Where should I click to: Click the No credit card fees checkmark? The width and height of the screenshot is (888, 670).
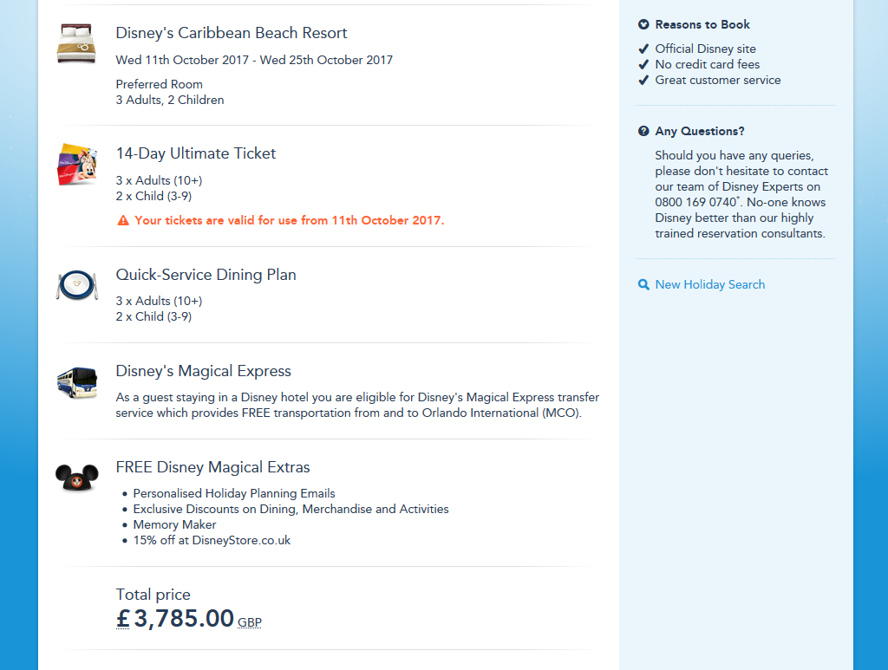coord(643,65)
